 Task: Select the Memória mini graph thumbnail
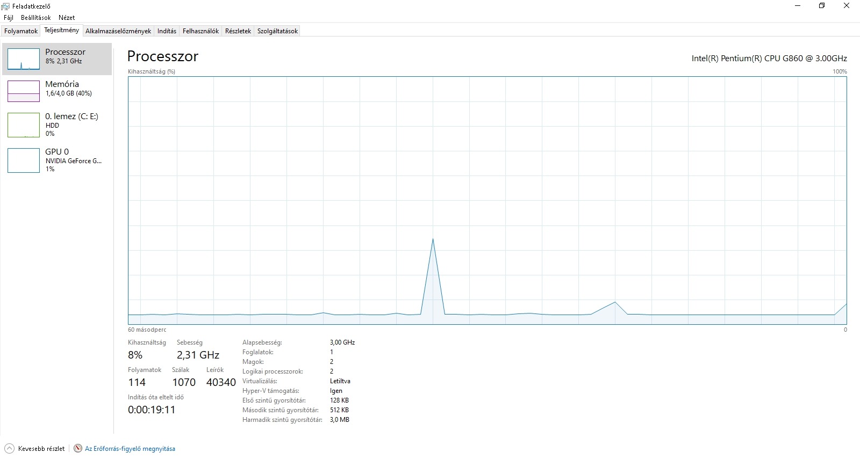click(x=24, y=91)
